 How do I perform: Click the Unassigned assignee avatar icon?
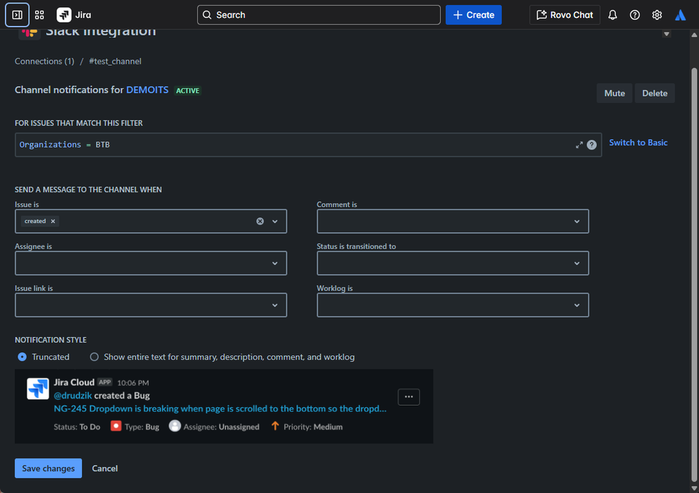point(175,426)
